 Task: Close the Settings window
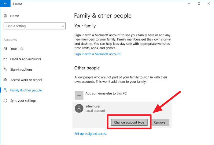[x=209, y=4]
